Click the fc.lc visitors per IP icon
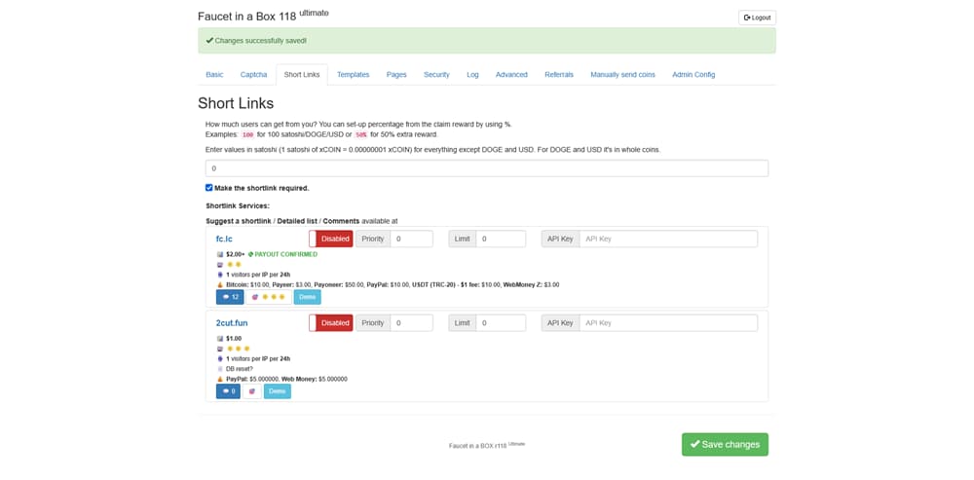Screen dimensions: 974x480 coord(220,275)
